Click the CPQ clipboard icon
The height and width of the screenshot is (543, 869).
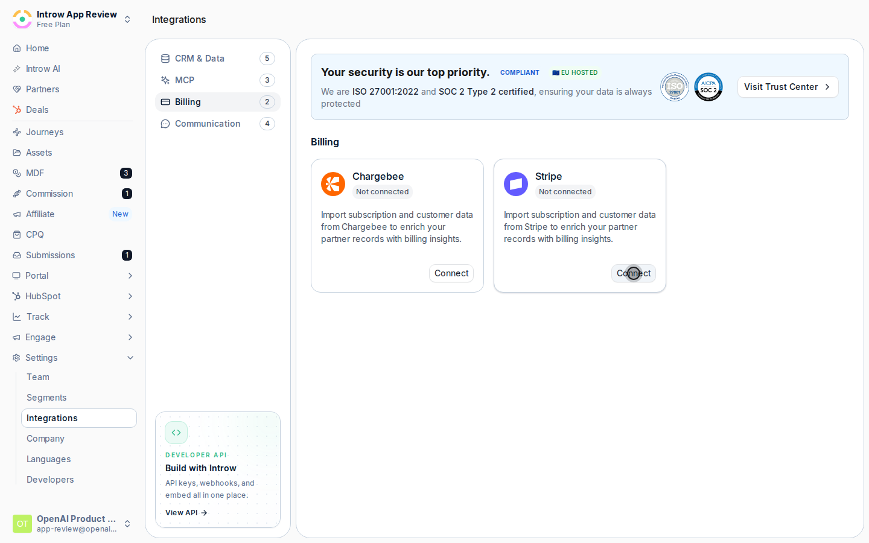pyautogui.click(x=17, y=235)
